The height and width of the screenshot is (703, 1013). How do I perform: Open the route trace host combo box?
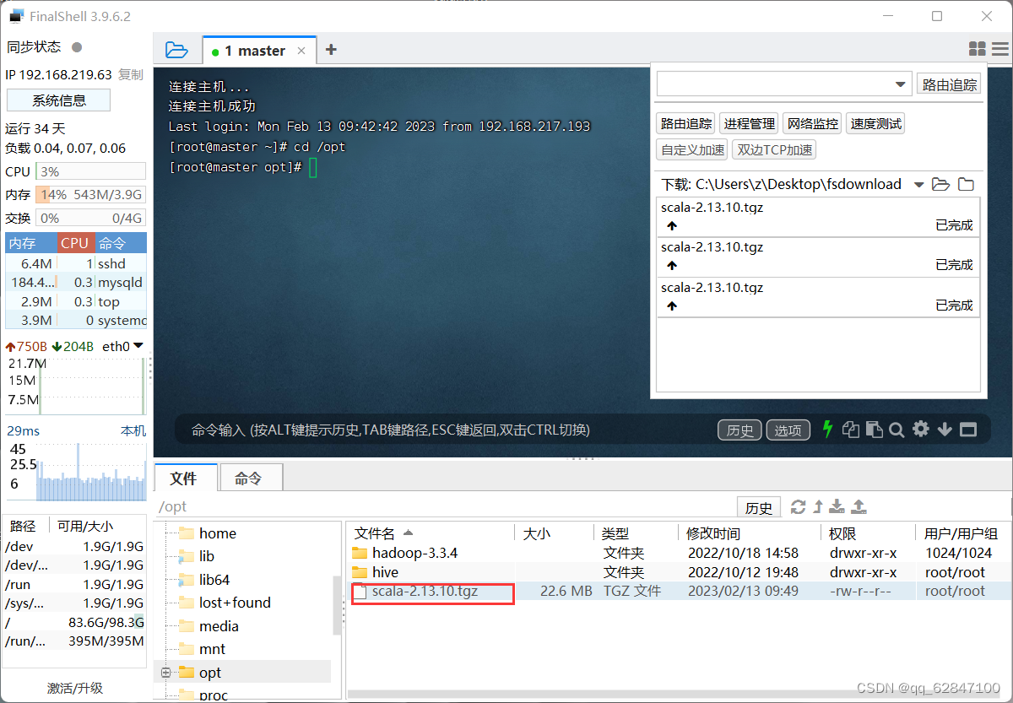(x=783, y=84)
